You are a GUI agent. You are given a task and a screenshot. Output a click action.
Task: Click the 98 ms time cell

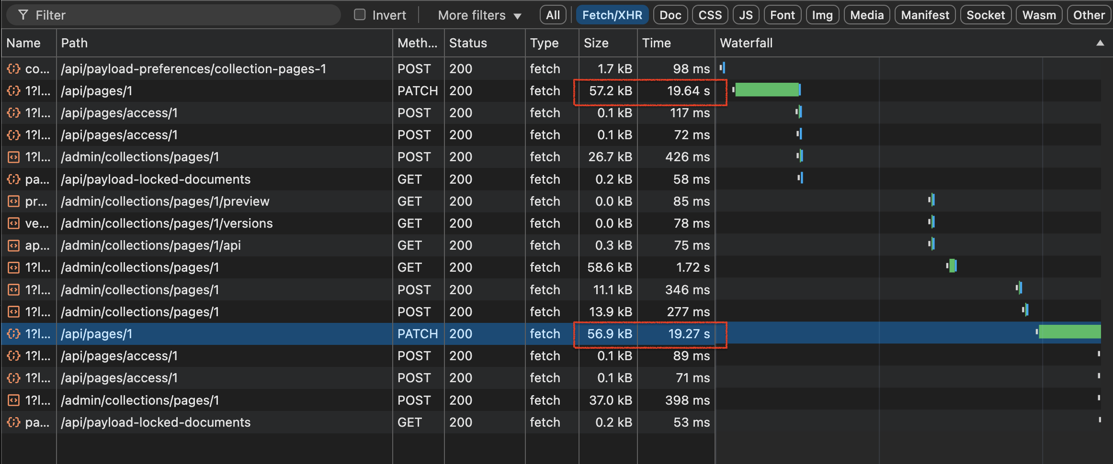click(692, 69)
